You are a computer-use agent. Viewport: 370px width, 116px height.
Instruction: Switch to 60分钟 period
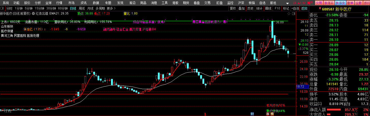click(63, 8)
